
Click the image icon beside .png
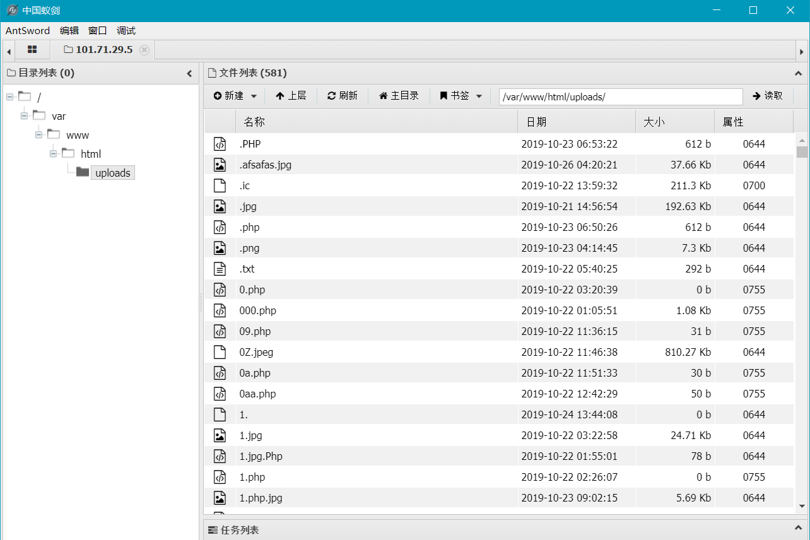220,248
